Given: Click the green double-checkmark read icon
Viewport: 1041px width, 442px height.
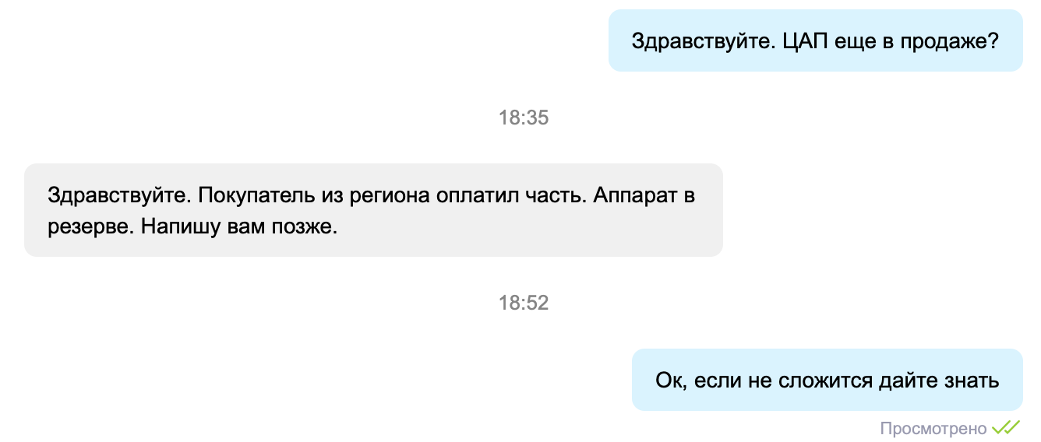Looking at the screenshot, I should [x=1006, y=427].
